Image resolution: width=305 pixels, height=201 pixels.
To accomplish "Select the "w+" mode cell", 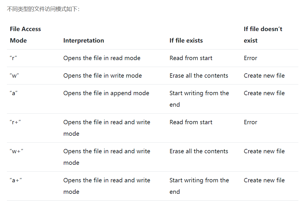I will 16,151.
